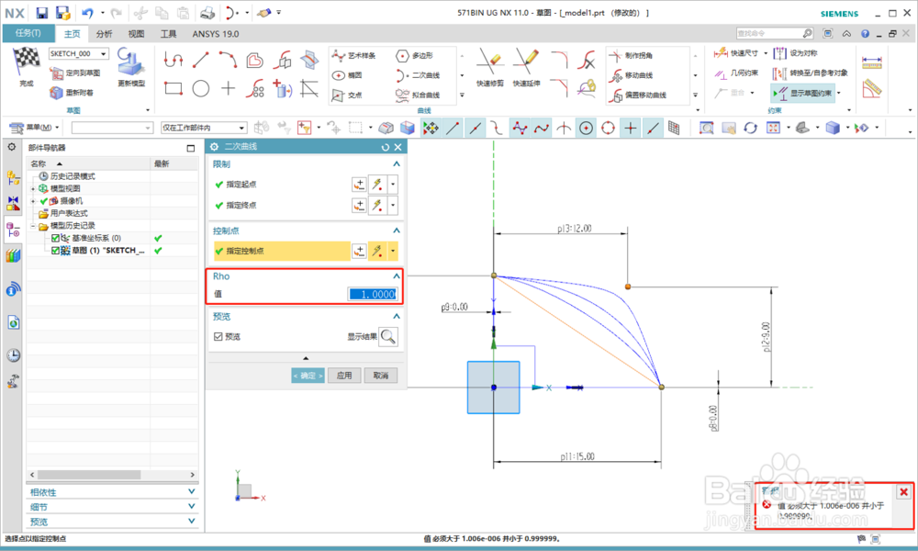Click the Make Symmetric (设为对称) tool
This screenshot has height=551, width=918.
click(x=794, y=53)
